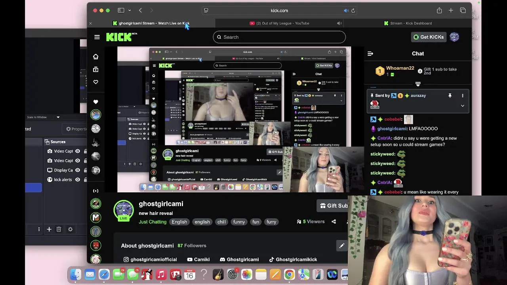Click the pencil edit icon in About section
Viewport: 507px width, 285px height.
coord(341,245)
